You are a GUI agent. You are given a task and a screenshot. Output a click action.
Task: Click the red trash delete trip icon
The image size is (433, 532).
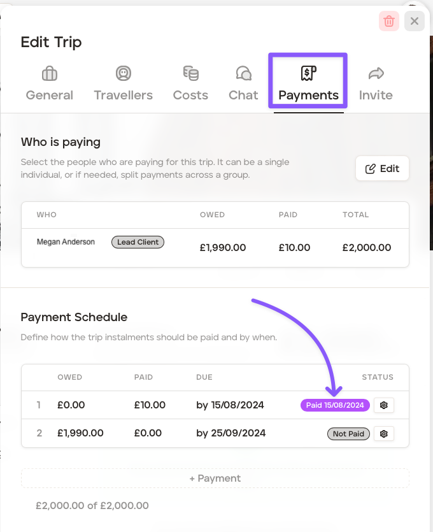tap(389, 21)
